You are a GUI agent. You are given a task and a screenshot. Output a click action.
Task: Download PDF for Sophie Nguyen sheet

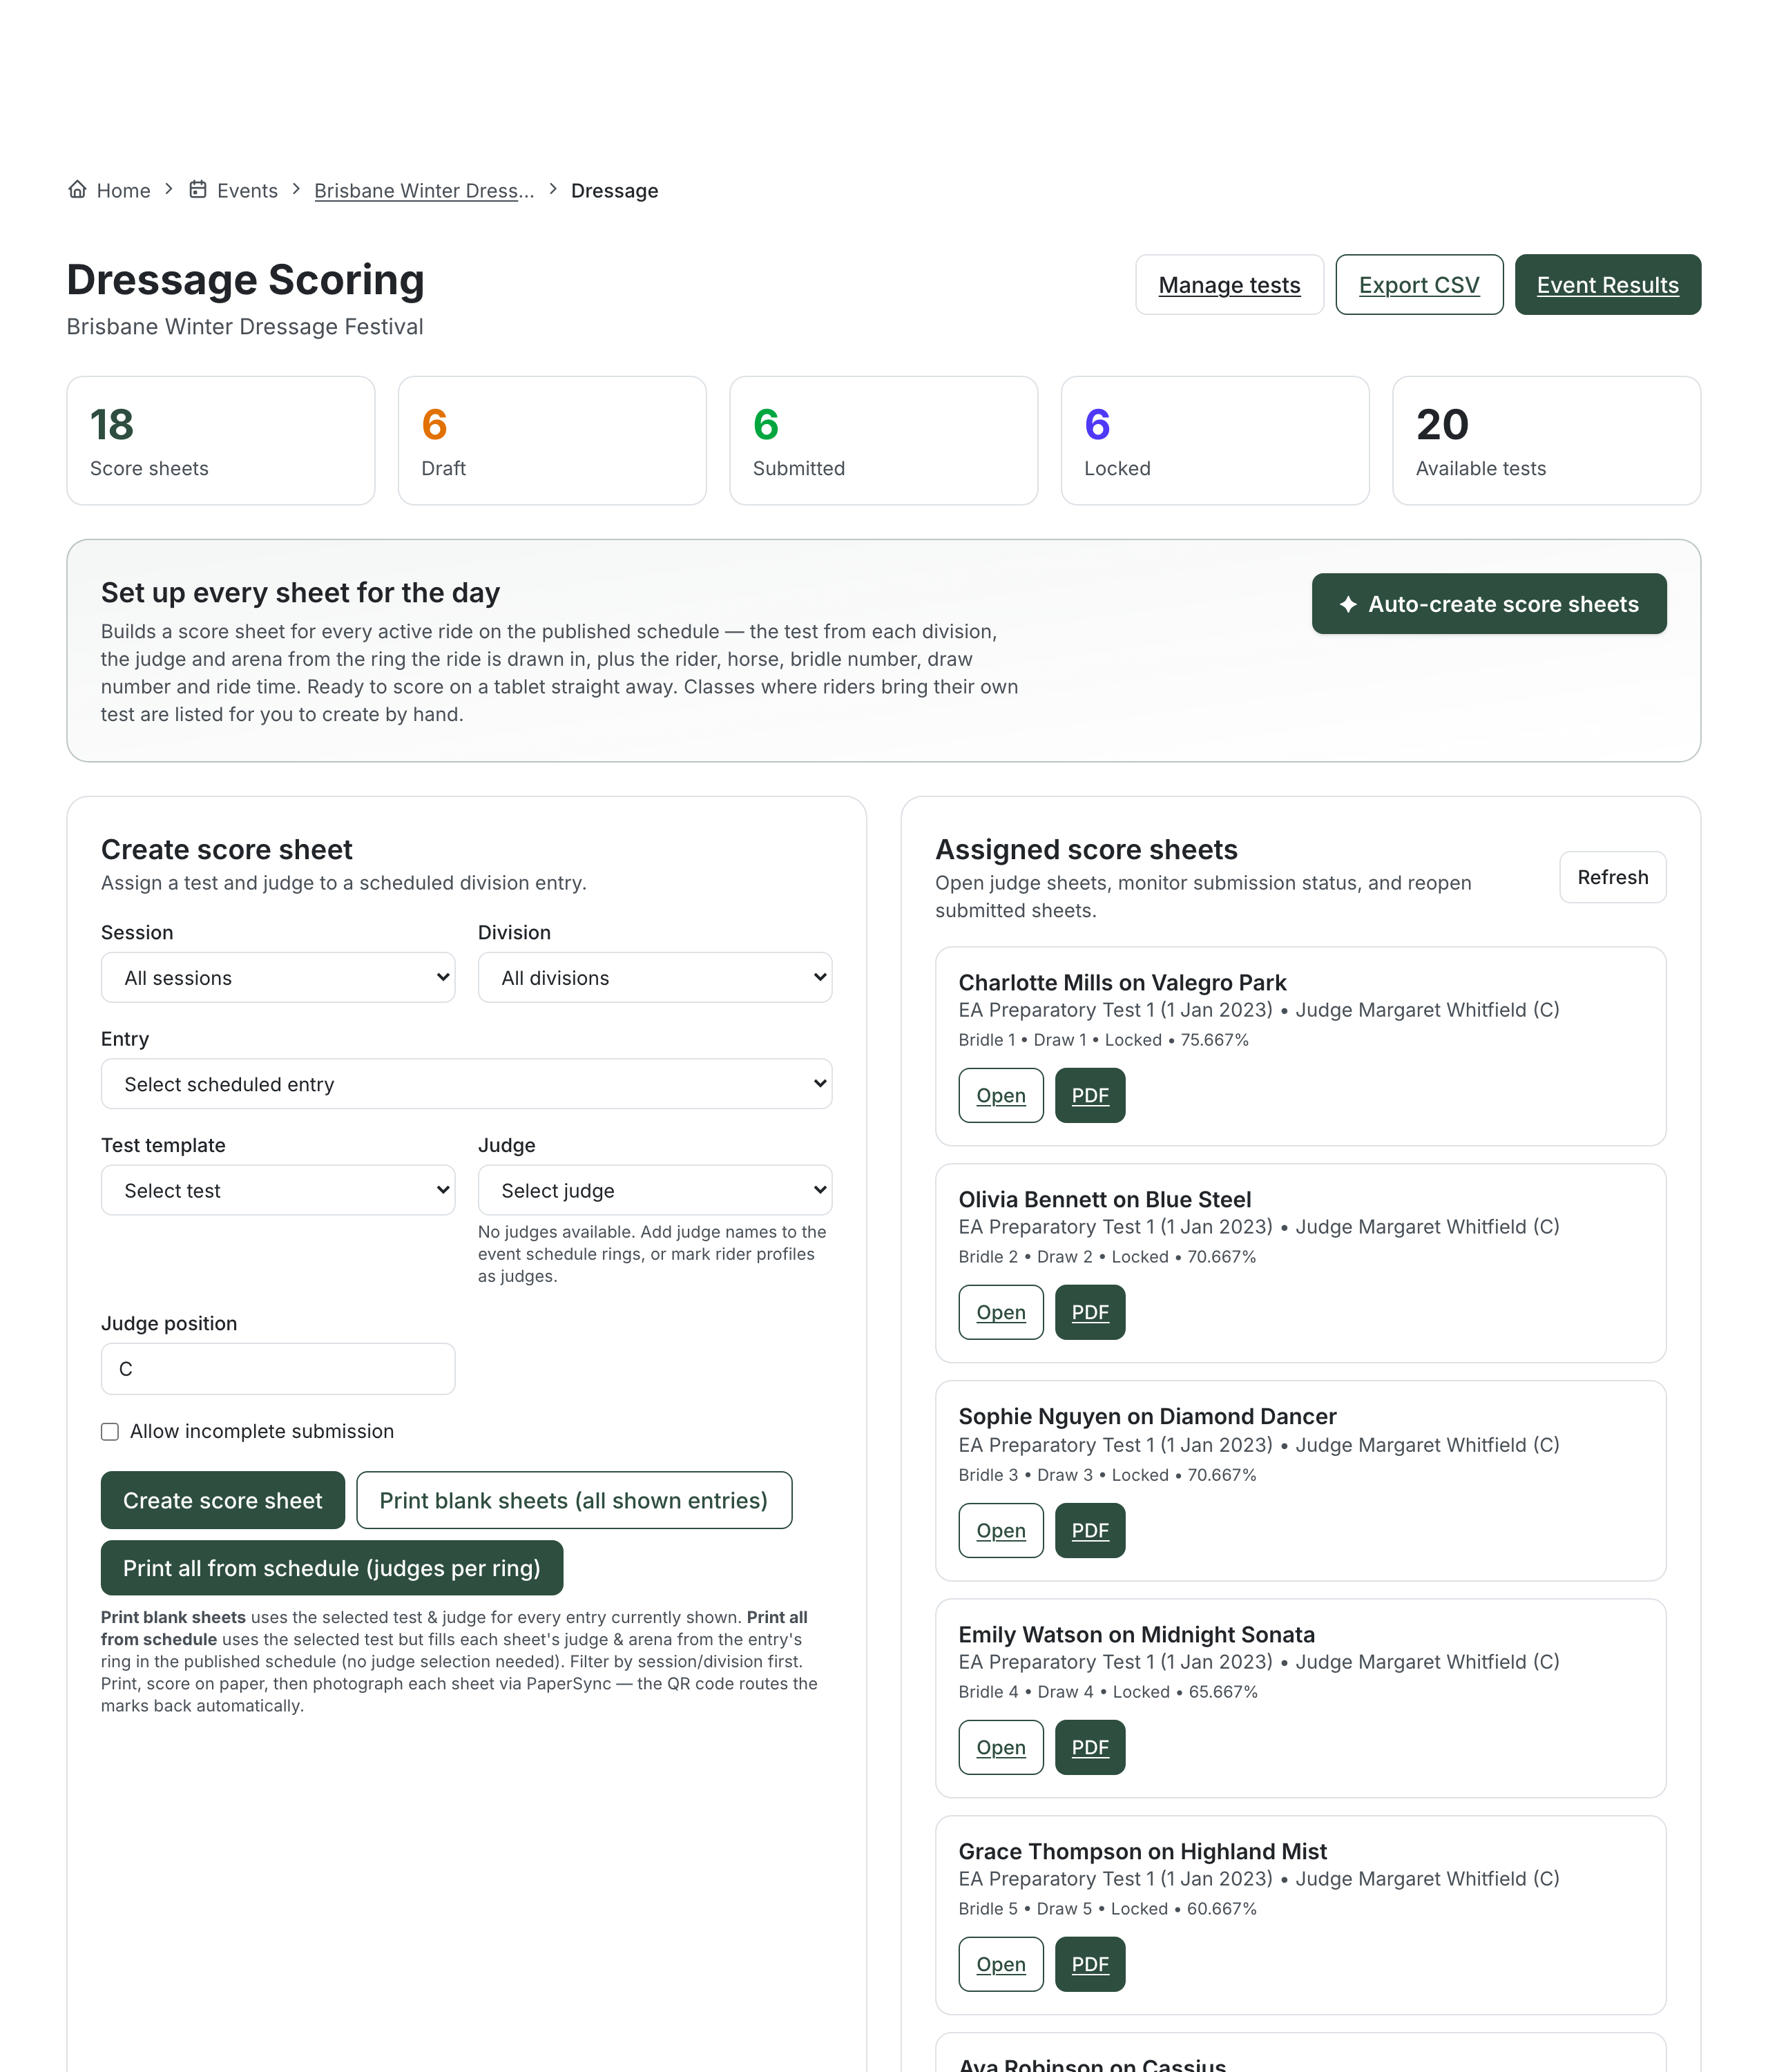[x=1090, y=1530]
